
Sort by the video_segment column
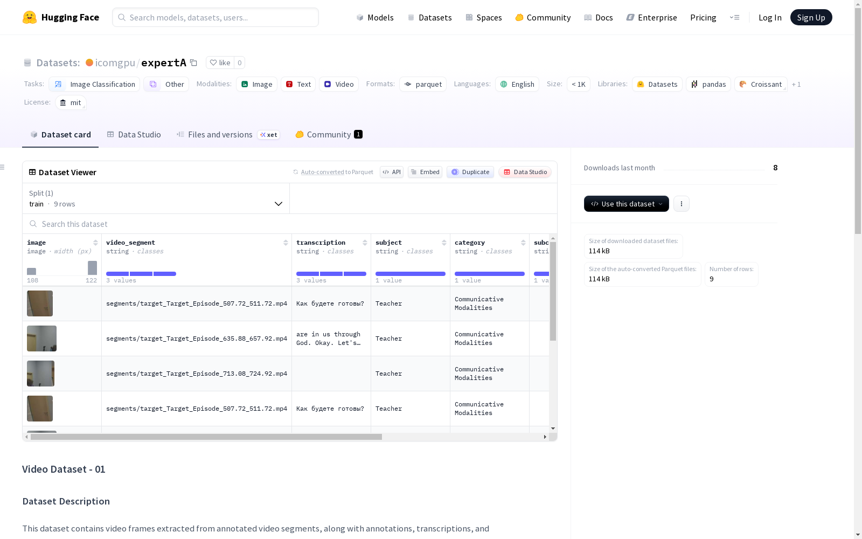pos(286,243)
